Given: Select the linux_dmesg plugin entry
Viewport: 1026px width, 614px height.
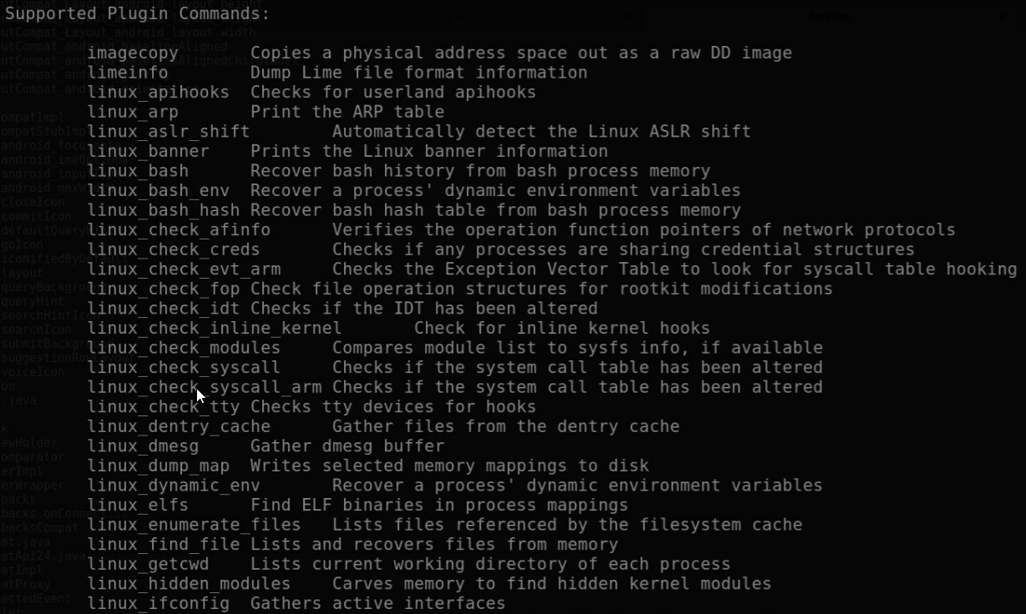Looking at the screenshot, I should point(144,446).
